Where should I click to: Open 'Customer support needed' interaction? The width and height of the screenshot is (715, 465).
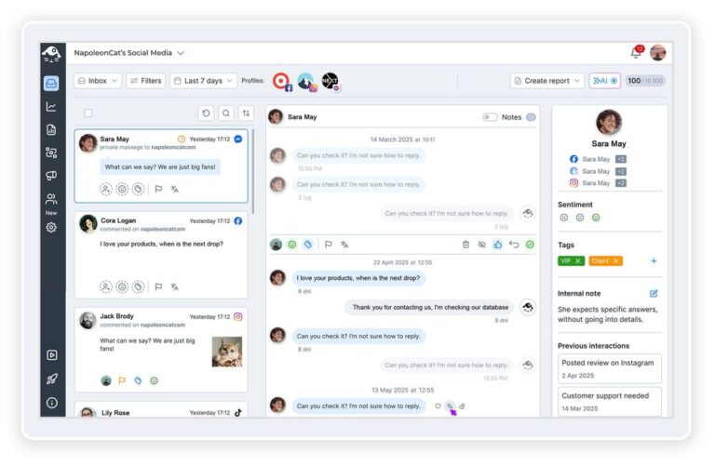point(609,401)
